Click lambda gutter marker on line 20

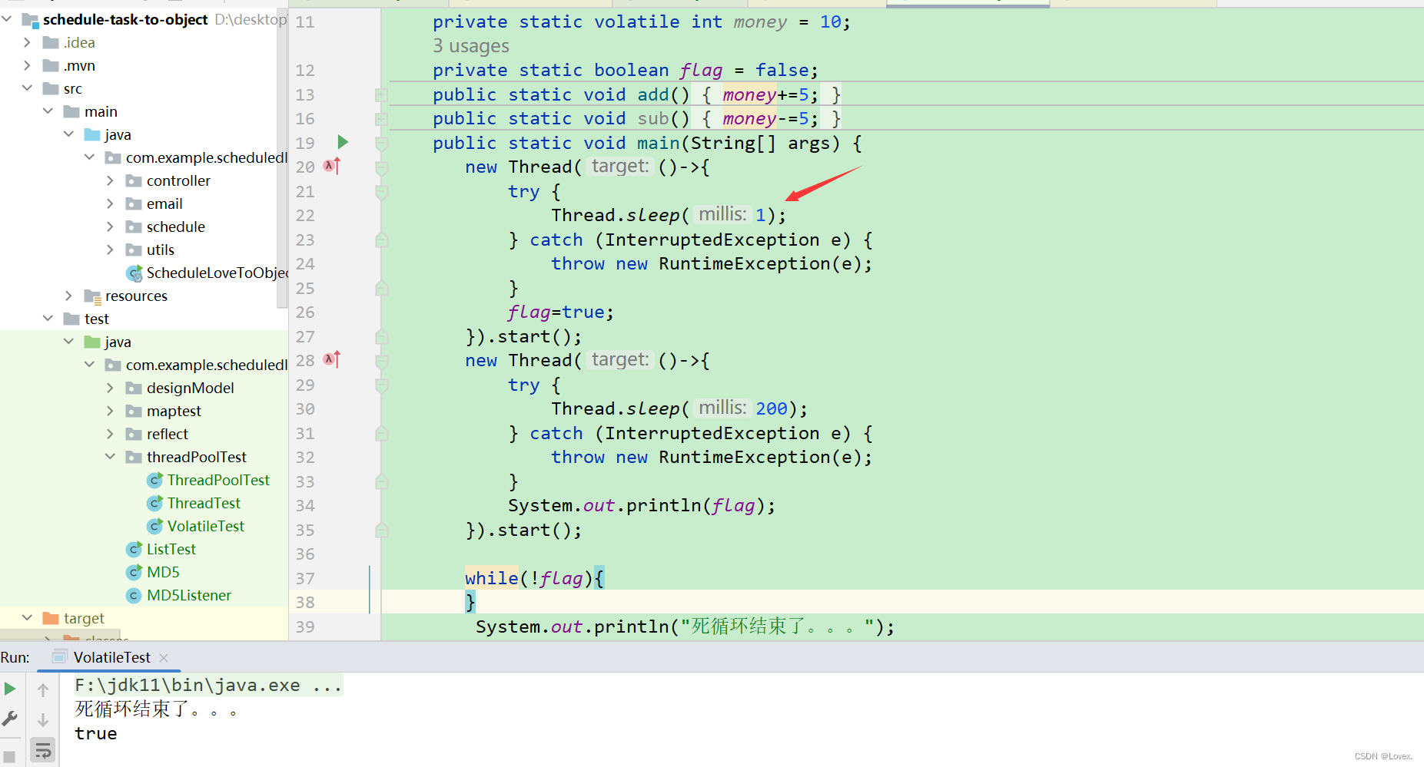[332, 166]
